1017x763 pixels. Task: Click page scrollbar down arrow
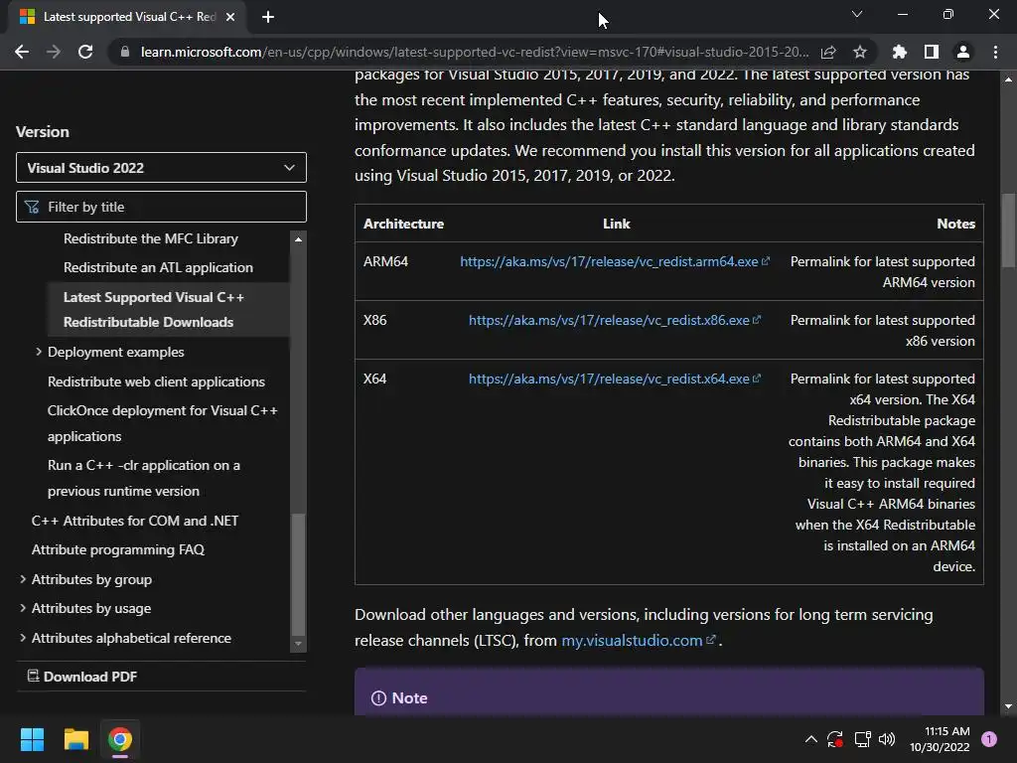1008,706
